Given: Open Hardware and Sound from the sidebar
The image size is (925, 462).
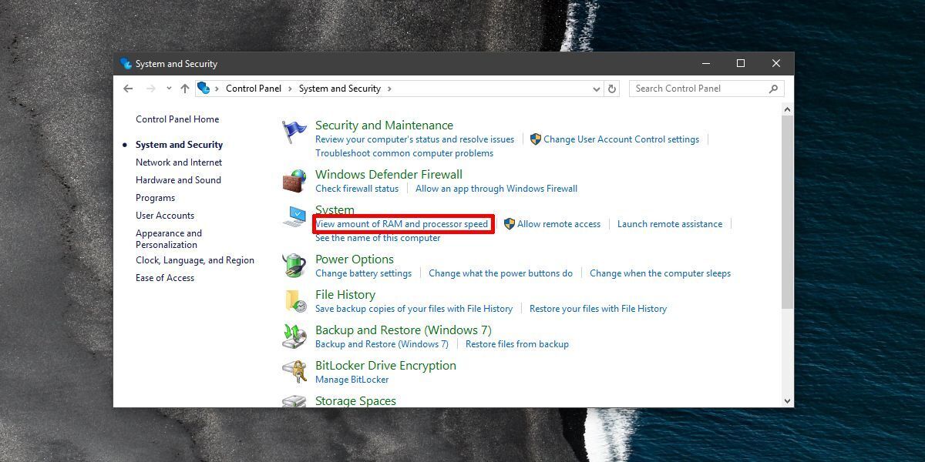Looking at the screenshot, I should click(x=178, y=179).
